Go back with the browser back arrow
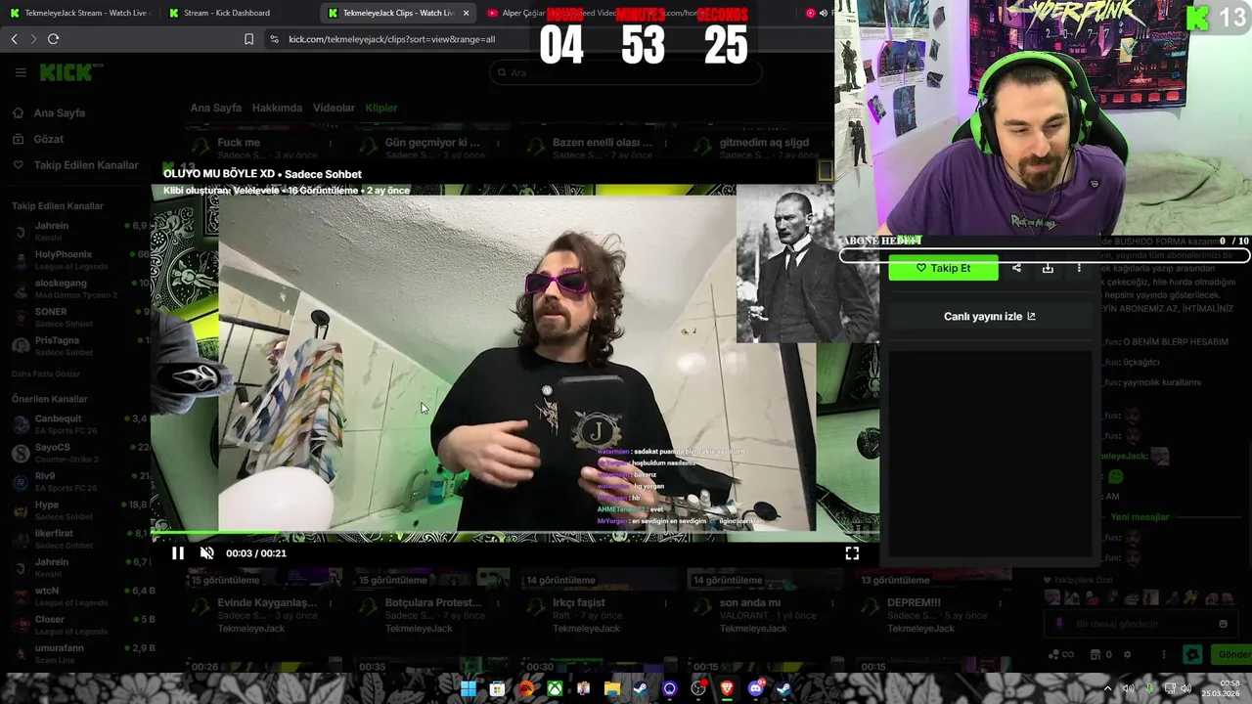1252x704 pixels. pyautogui.click(x=14, y=39)
